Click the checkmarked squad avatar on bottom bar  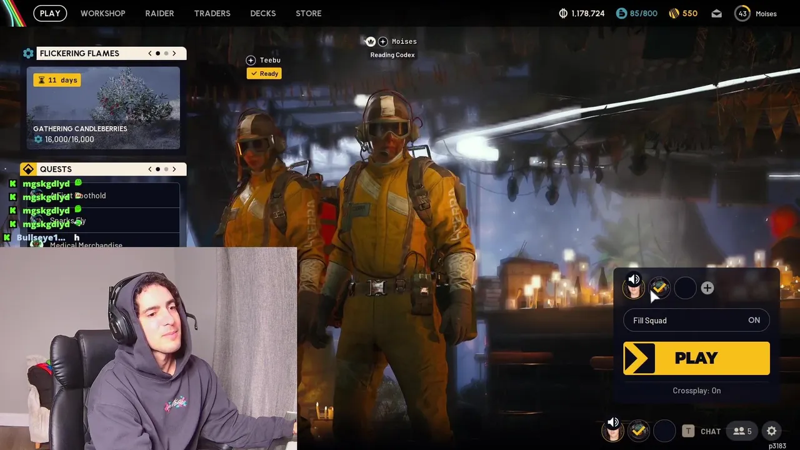638,431
